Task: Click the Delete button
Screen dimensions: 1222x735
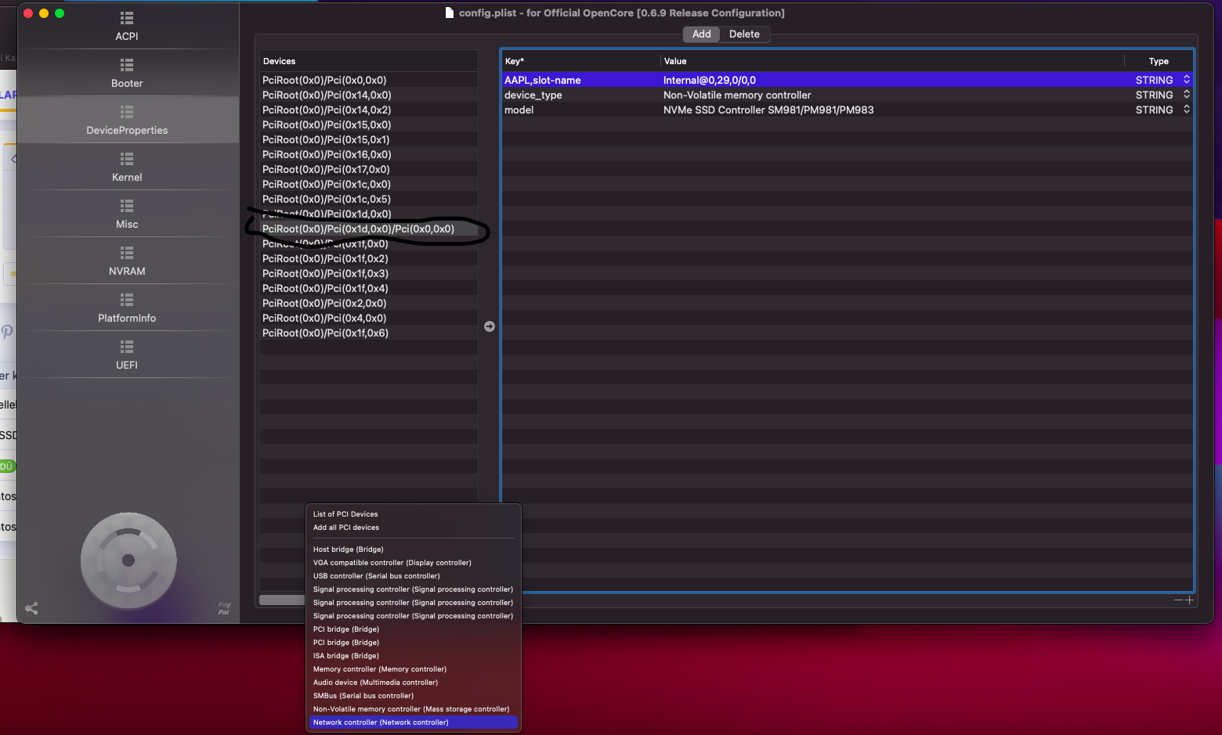Action: pyautogui.click(x=744, y=34)
